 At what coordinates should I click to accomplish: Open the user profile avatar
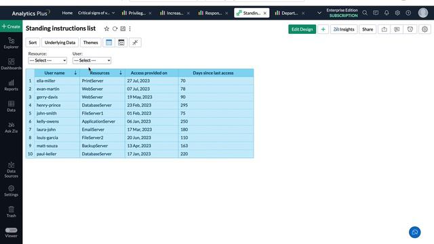[423, 13]
